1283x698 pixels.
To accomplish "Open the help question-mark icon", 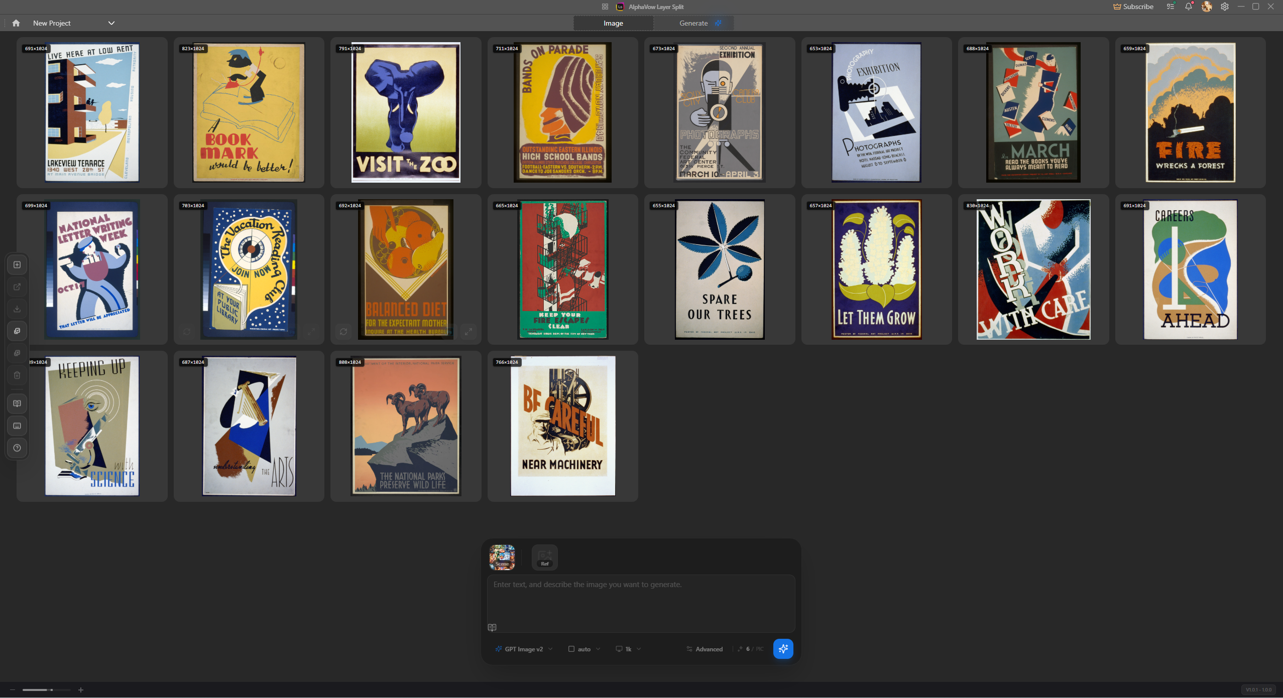I will click(x=17, y=448).
